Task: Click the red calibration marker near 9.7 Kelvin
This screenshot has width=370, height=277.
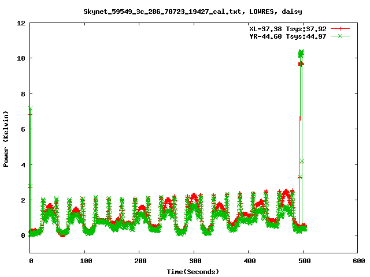Action: pos(301,64)
